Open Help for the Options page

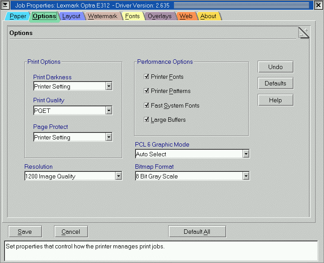tap(275, 100)
